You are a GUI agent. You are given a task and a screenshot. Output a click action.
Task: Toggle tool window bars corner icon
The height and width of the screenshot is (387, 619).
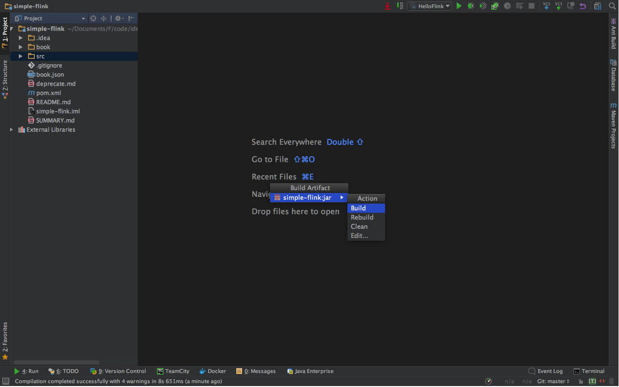click(x=6, y=382)
